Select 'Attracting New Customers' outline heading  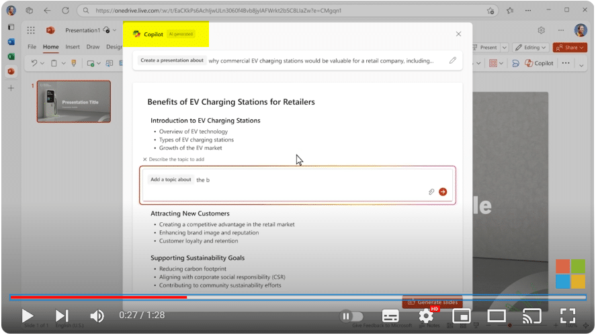[x=190, y=213]
